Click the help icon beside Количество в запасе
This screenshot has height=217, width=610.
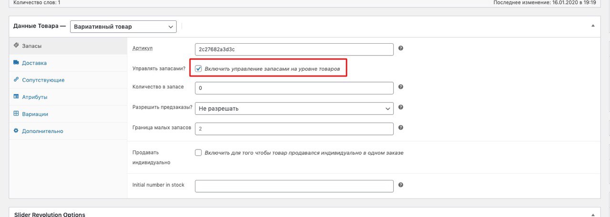pos(401,87)
